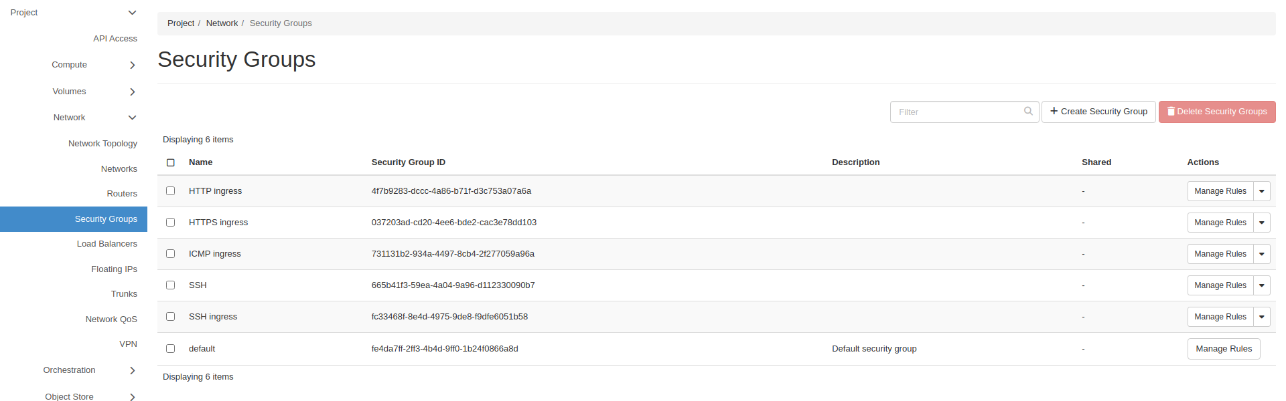This screenshot has width=1286, height=401.
Task: Click the Shared column header
Action: pos(1096,162)
